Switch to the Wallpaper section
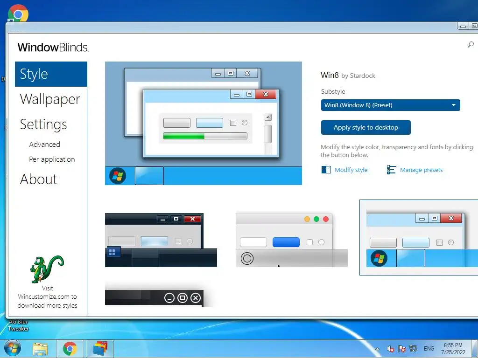The height and width of the screenshot is (358, 478). (x=50, y=99)
